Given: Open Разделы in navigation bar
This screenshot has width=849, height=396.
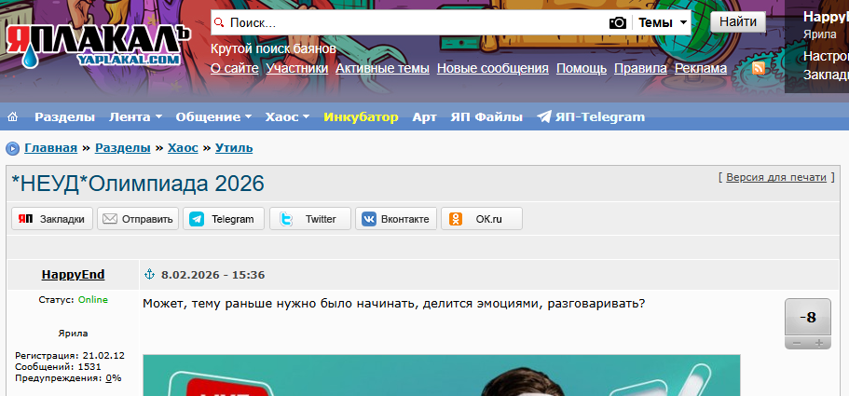Looking at the screenshot, I should pyautogui.click(x=64, y=116).
